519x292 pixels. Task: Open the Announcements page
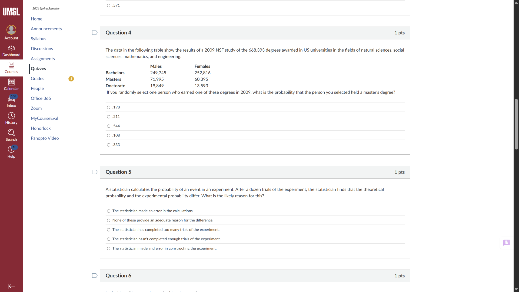point(46,29)
